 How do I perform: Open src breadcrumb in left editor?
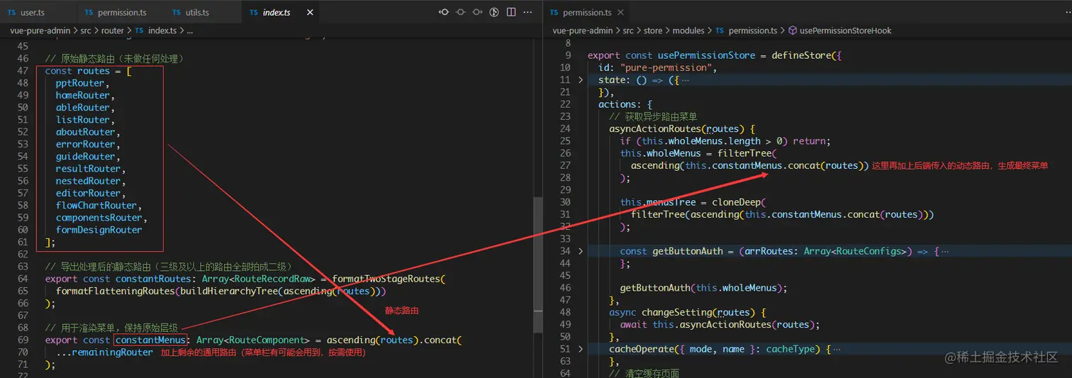pyautogui.click(x=84, y=30)
